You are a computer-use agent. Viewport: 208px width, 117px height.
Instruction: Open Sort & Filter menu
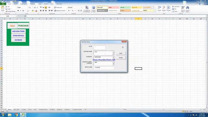tap(183, 9)
